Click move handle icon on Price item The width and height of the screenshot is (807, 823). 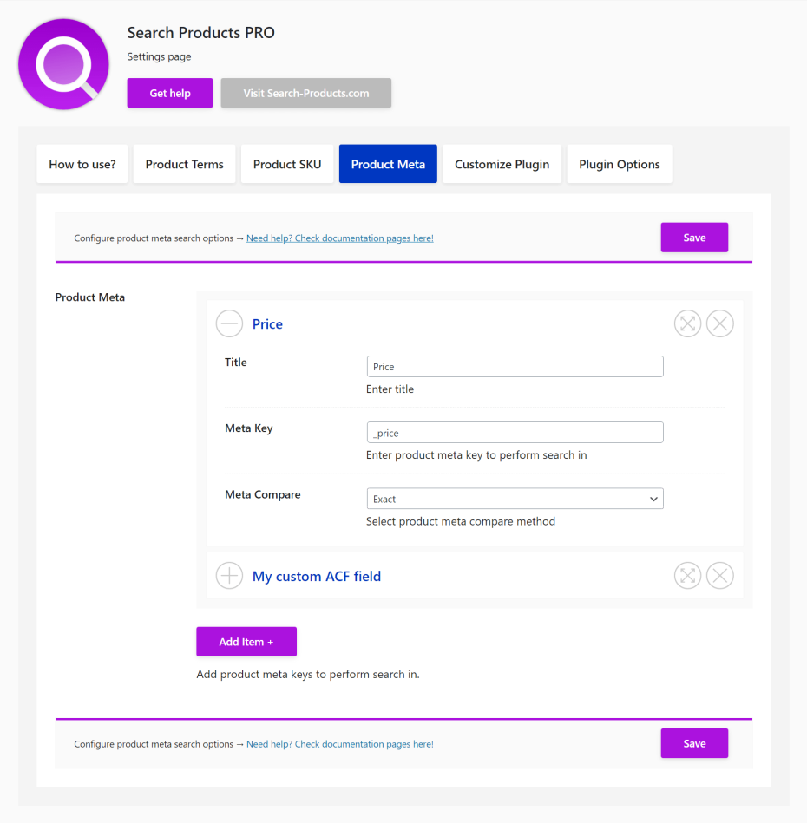click(687, 324)
